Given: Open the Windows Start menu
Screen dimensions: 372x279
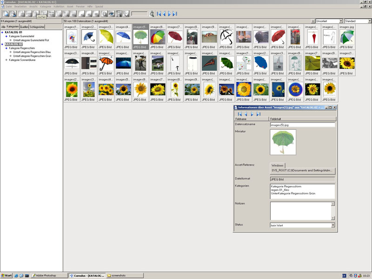Looking at the screenshot, I should [x=7, y=275].
